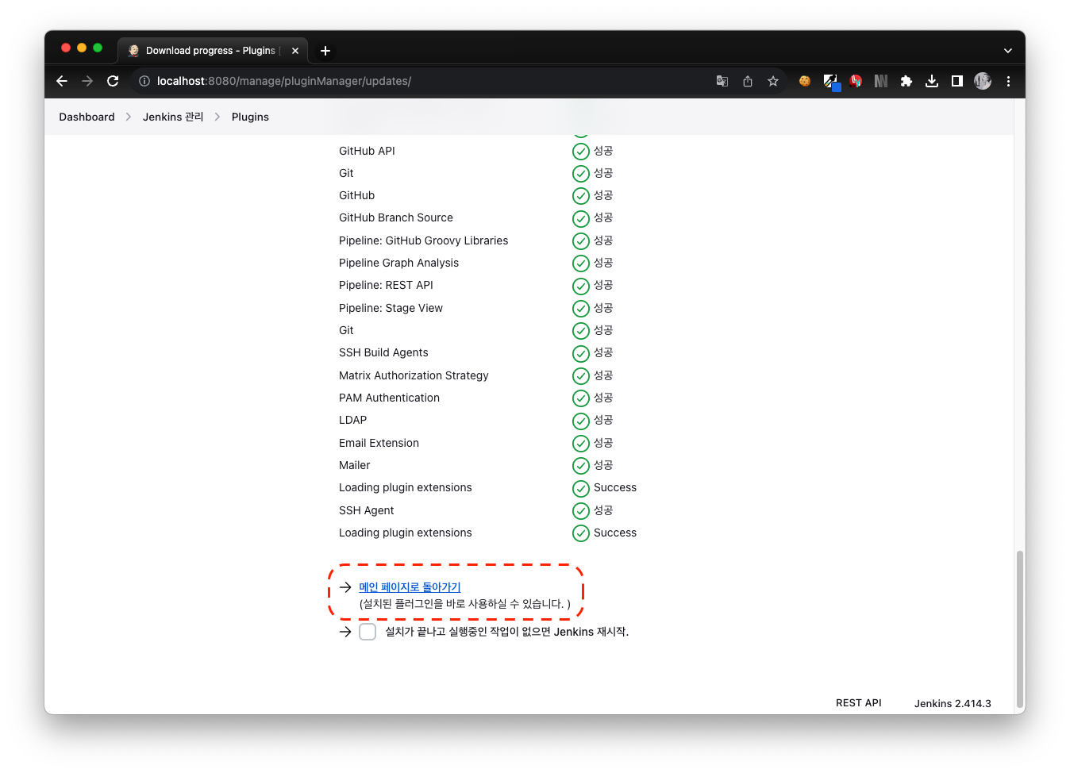
Task: Open a new browser tab
Action: point(325,51)
